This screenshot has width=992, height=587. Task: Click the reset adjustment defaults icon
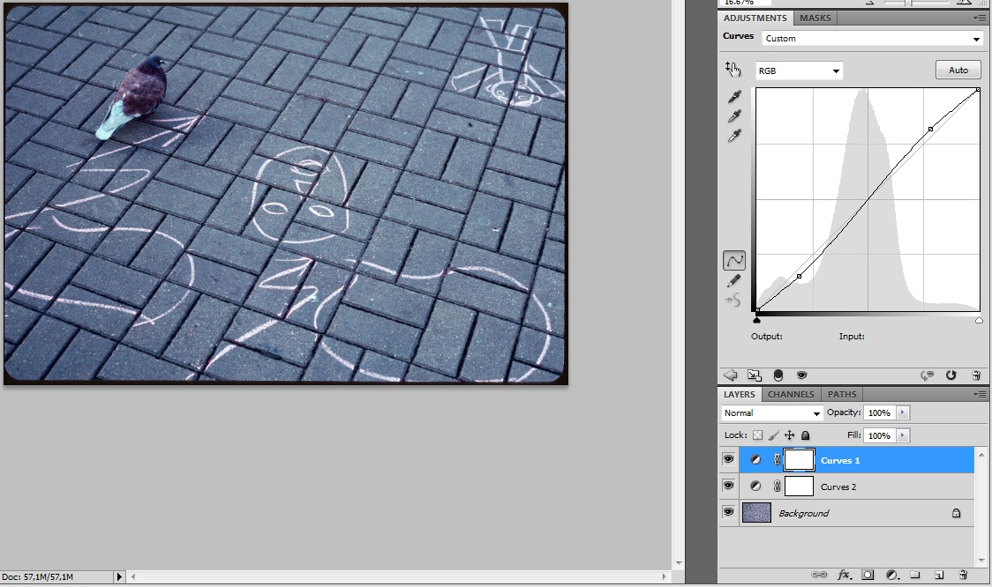tap(951, 375)
